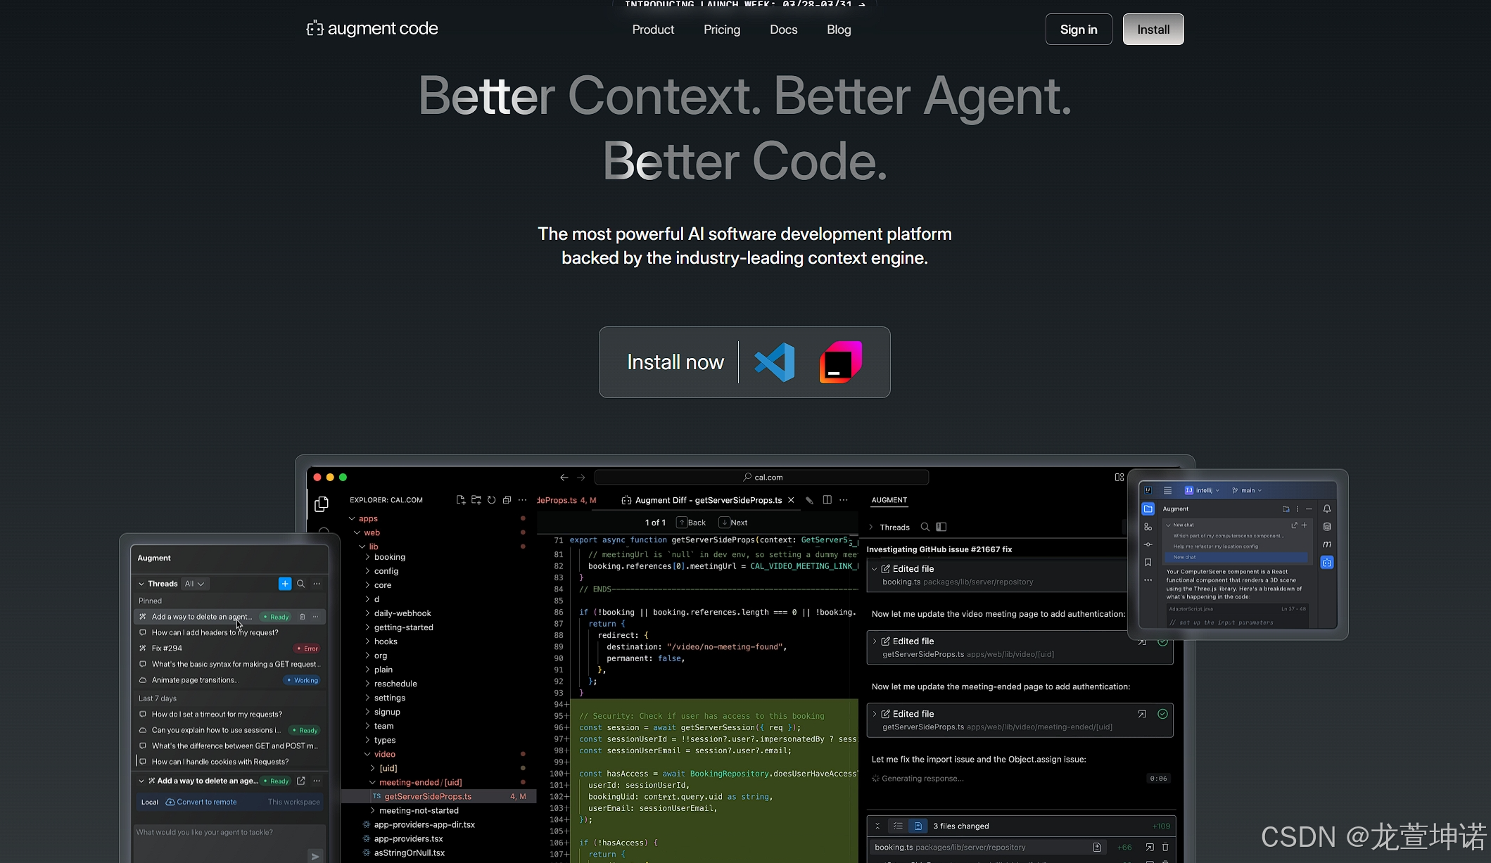
Task: Choose the JetBrains install icon
Action: (840, 362)
